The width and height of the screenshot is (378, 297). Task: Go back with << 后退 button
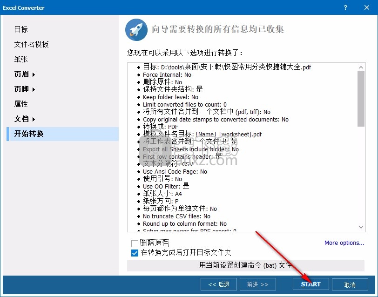(218, 284)
